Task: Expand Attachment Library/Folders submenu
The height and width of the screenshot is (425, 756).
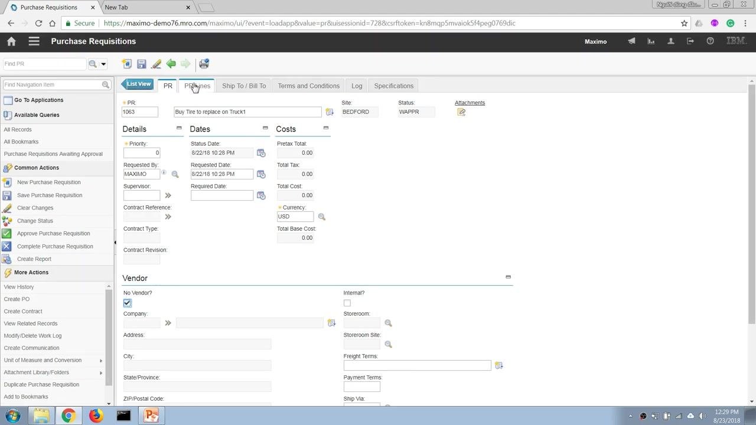Action: tap(101, 373)
